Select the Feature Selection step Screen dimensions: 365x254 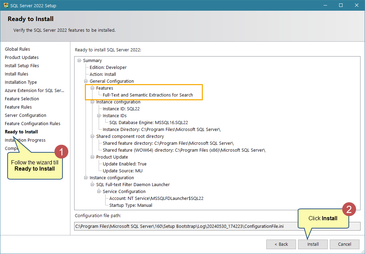[22, 99]
